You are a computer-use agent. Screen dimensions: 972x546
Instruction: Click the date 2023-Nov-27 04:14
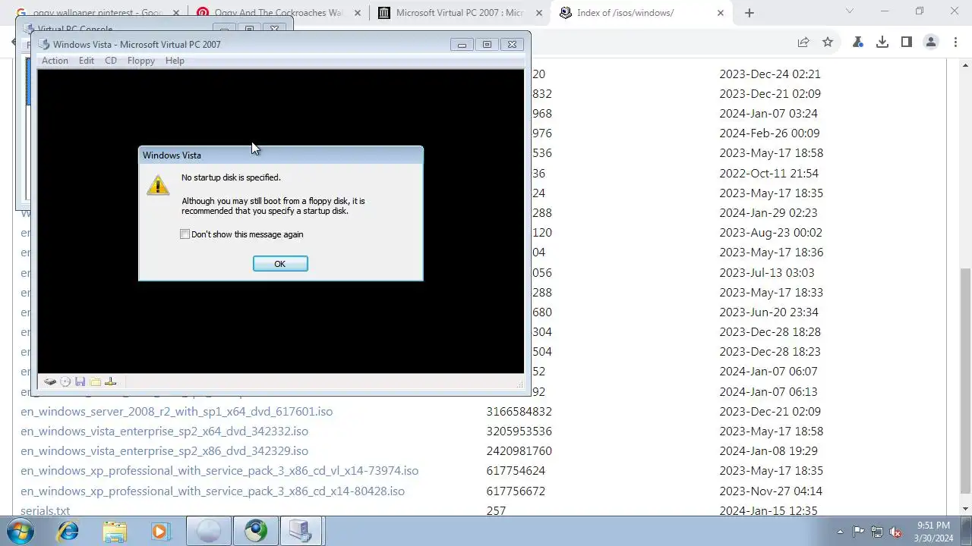pos(771,491)
